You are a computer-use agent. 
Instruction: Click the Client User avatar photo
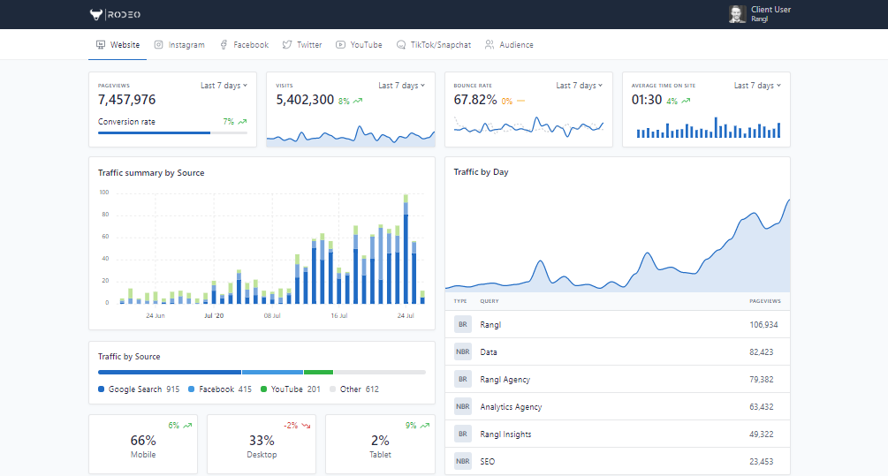pyautogui.click(x=736, y=14)
